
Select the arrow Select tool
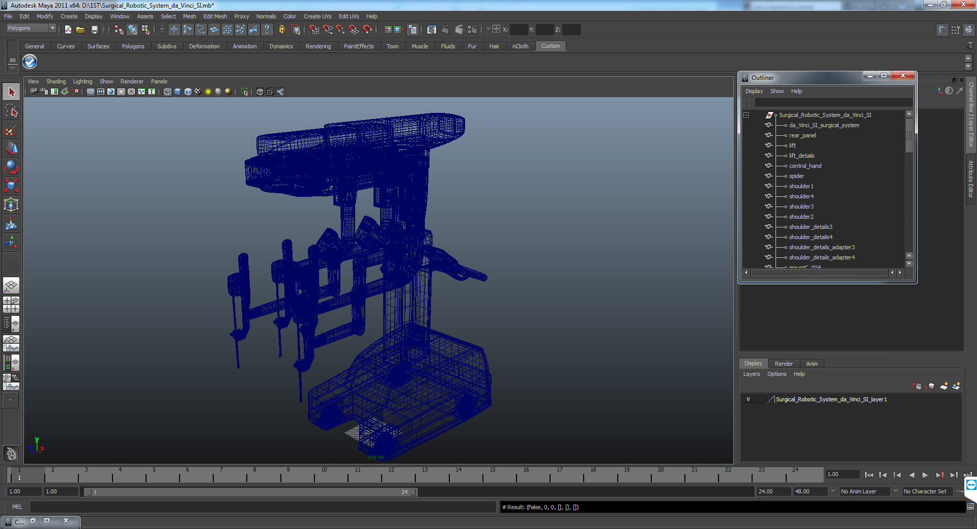11,92
